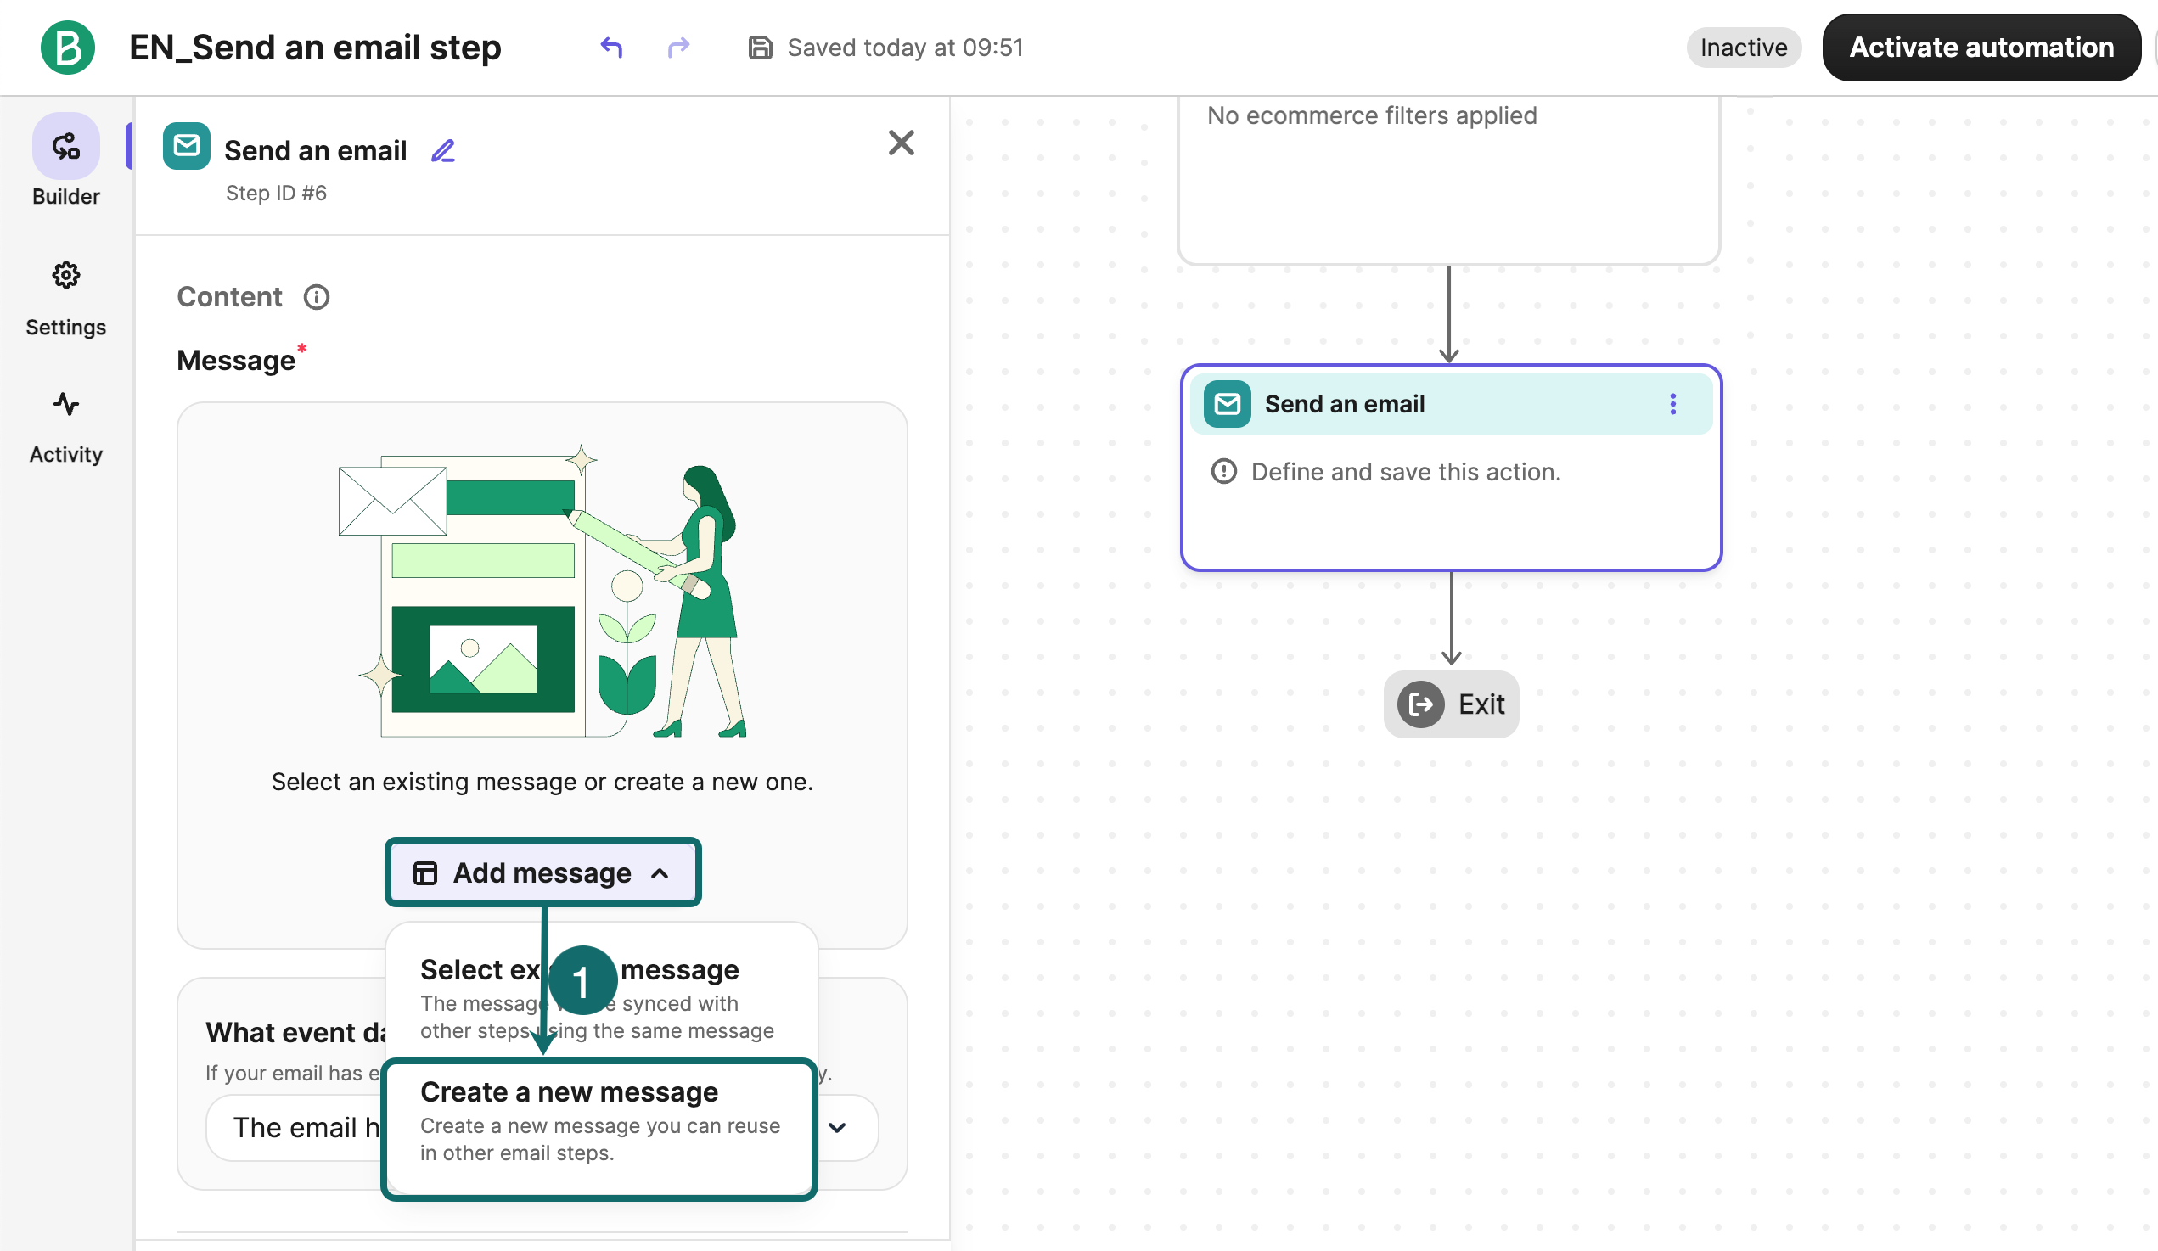Choose Create a new message option
Viewport: 2158px width, 1251px height.
[x=599, y=1124]
